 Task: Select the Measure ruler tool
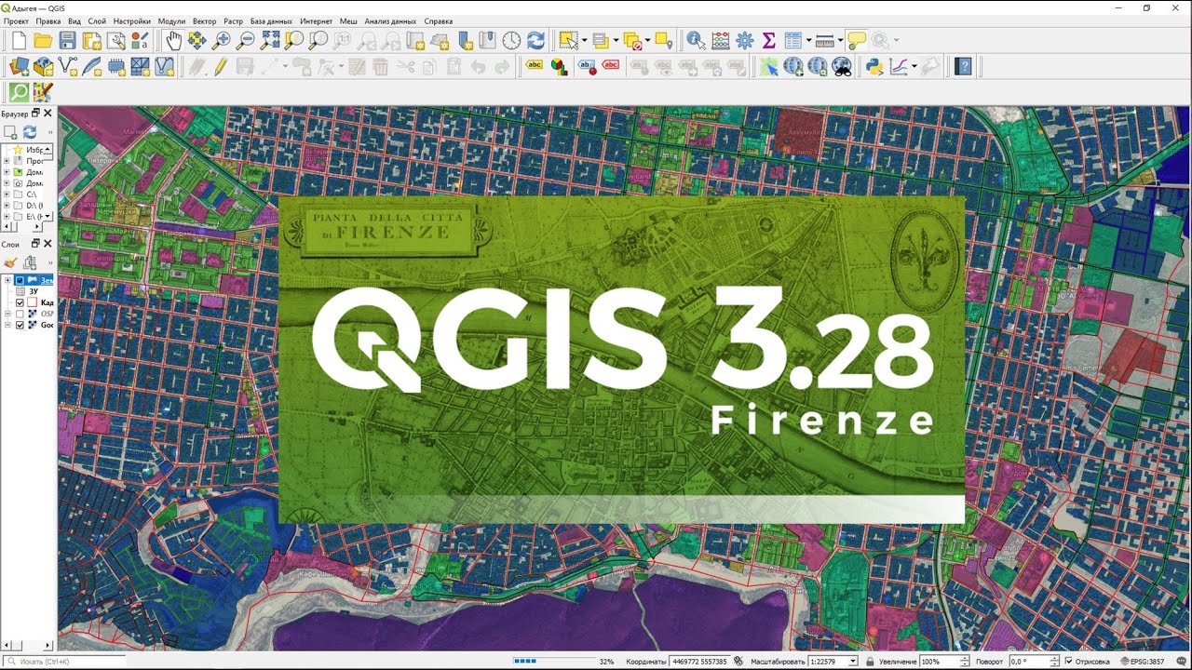[824, 40]
